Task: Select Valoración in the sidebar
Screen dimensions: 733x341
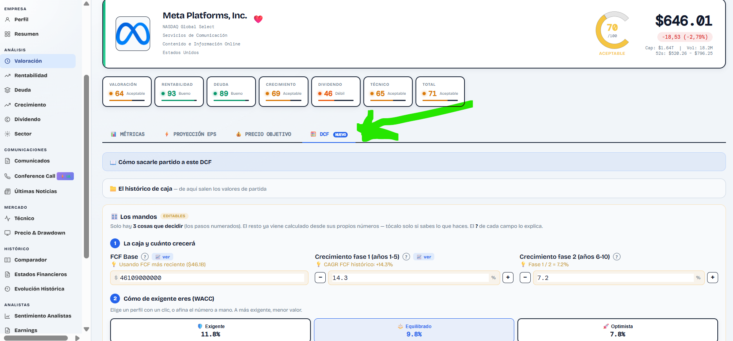Action: [x=38, y=61]
